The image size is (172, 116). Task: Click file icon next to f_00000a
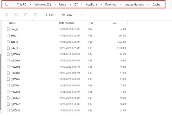pyautogui.click(x=8, y=54)
